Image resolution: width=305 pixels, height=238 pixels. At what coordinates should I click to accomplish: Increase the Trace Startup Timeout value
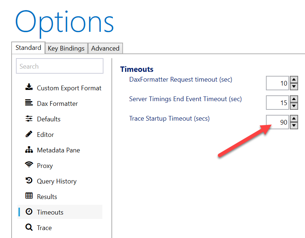click(293, 119)
